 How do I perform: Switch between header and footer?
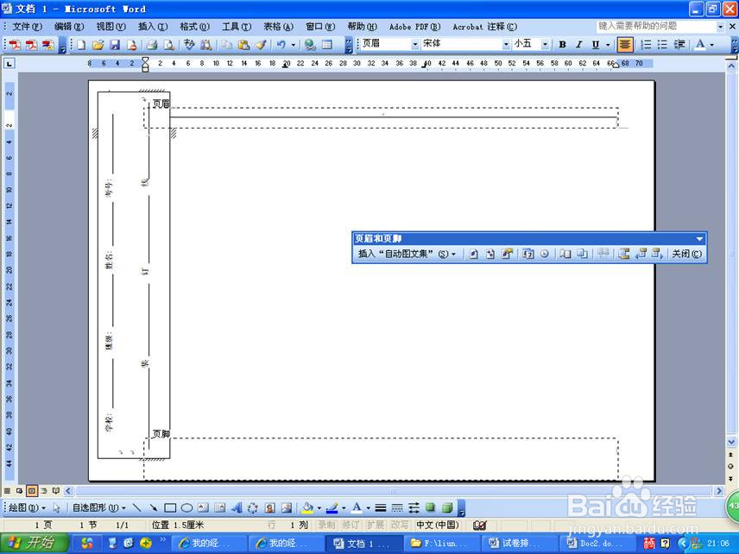624,254
